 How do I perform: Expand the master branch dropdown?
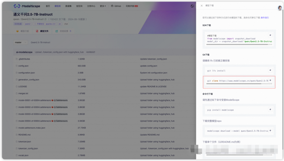pyautogui.click(x=21, y=42)
